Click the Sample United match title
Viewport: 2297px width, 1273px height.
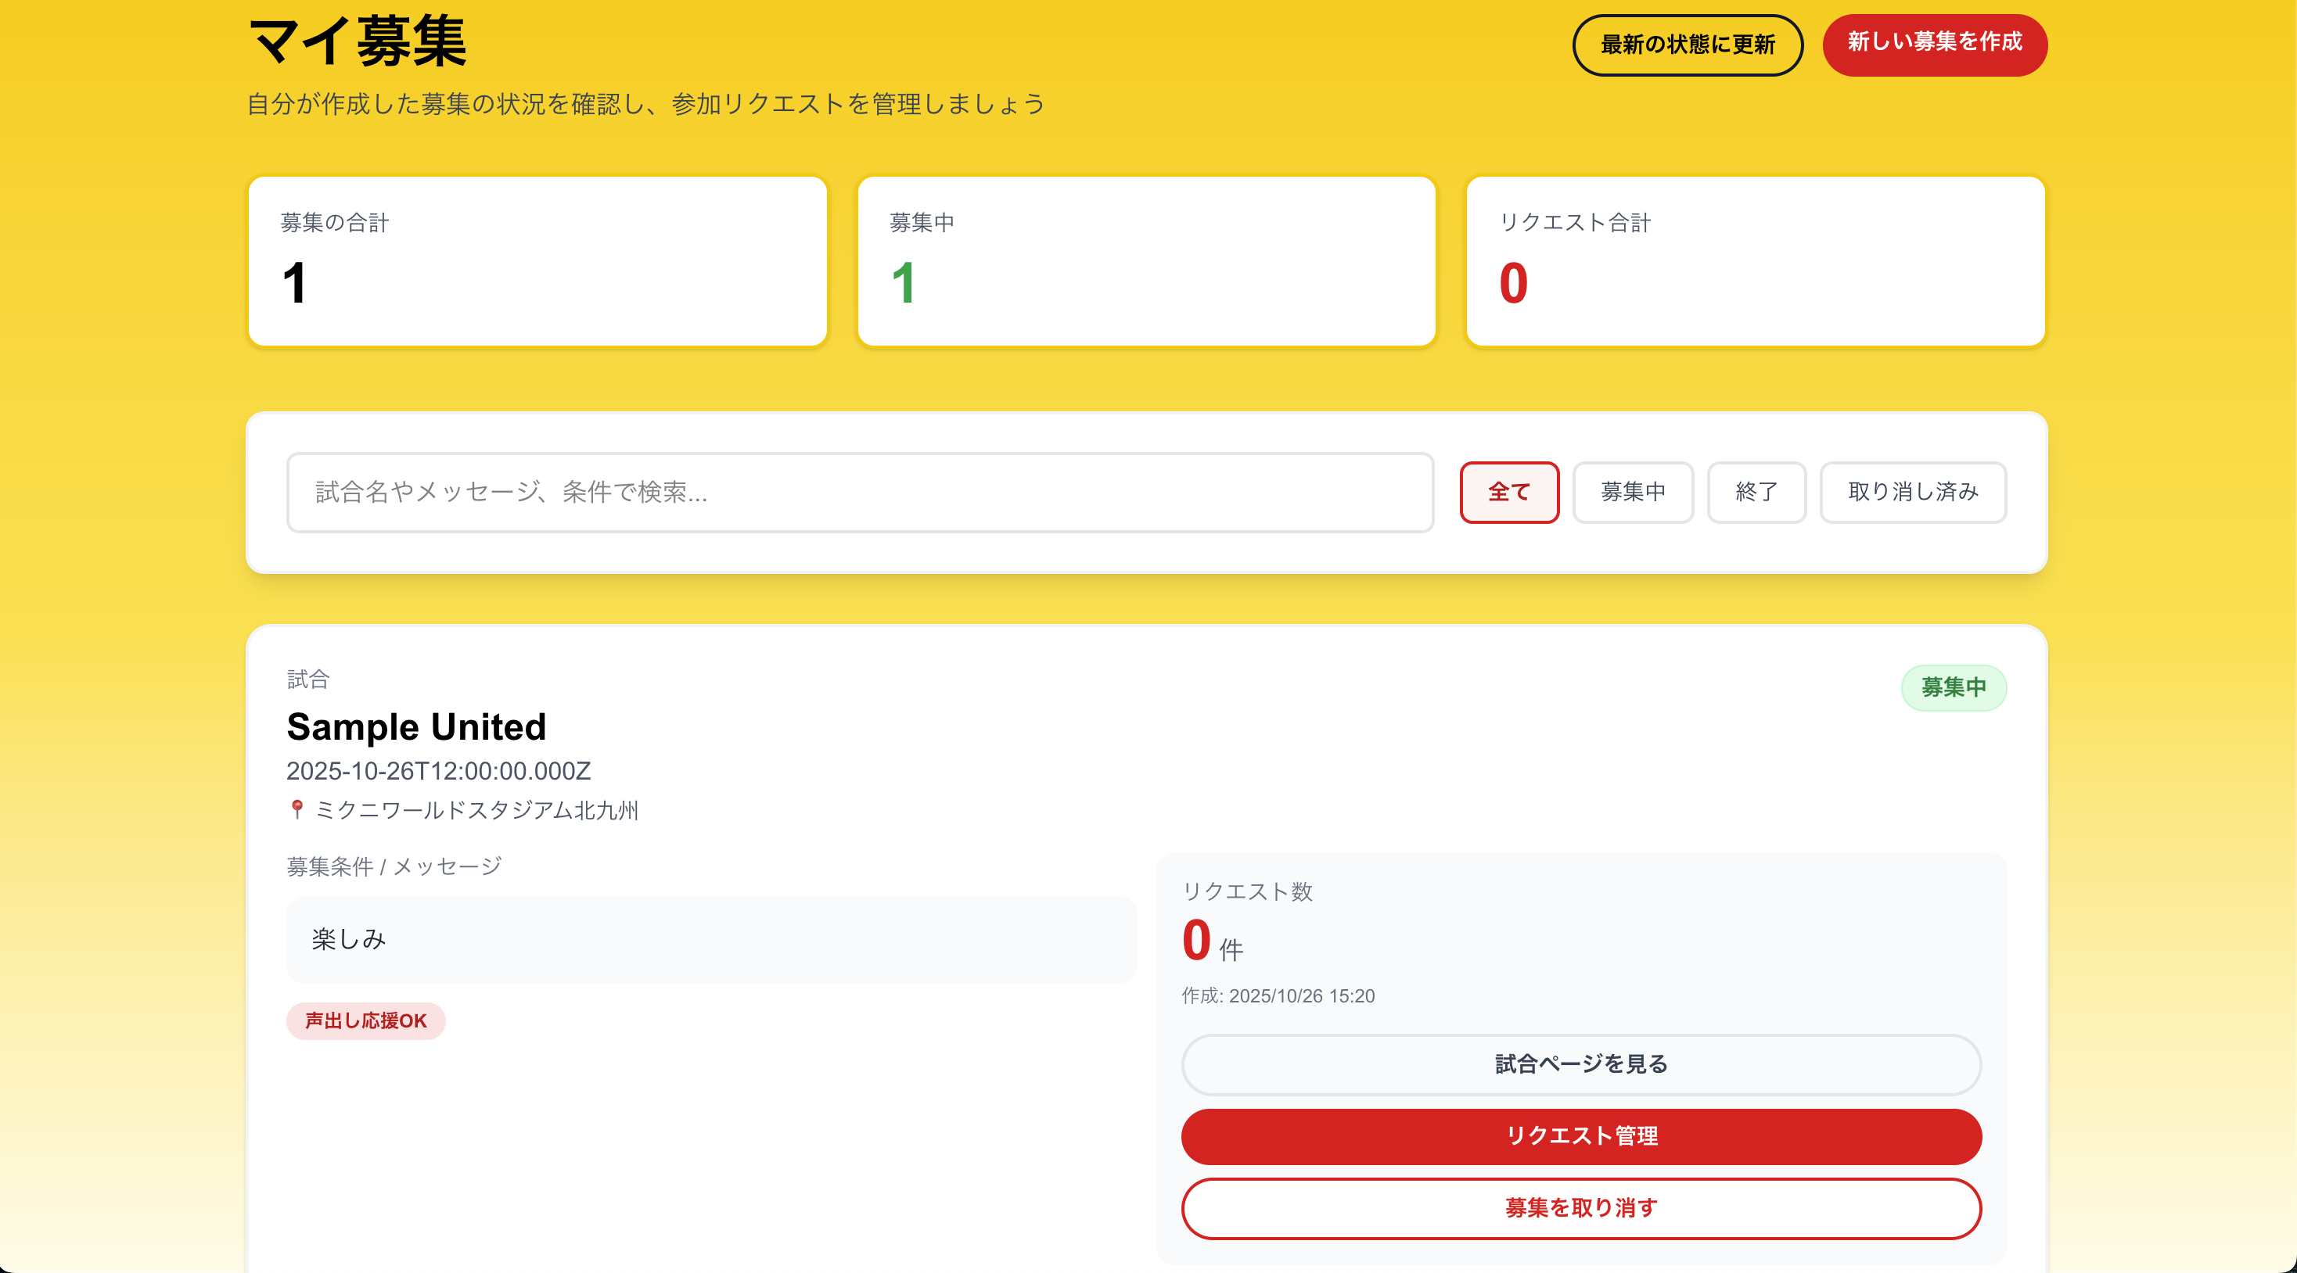415,726
